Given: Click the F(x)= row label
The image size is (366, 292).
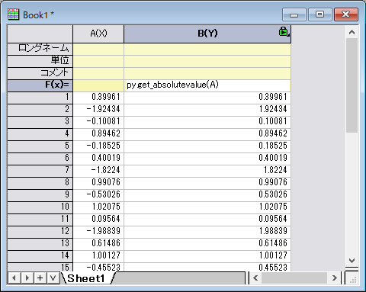Looking at the screenshot, I should (x=40, y=85).
